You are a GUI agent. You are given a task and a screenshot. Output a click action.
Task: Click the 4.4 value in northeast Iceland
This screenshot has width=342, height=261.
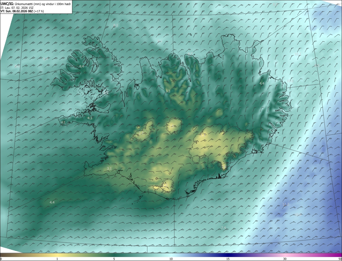tap(262, 84)
